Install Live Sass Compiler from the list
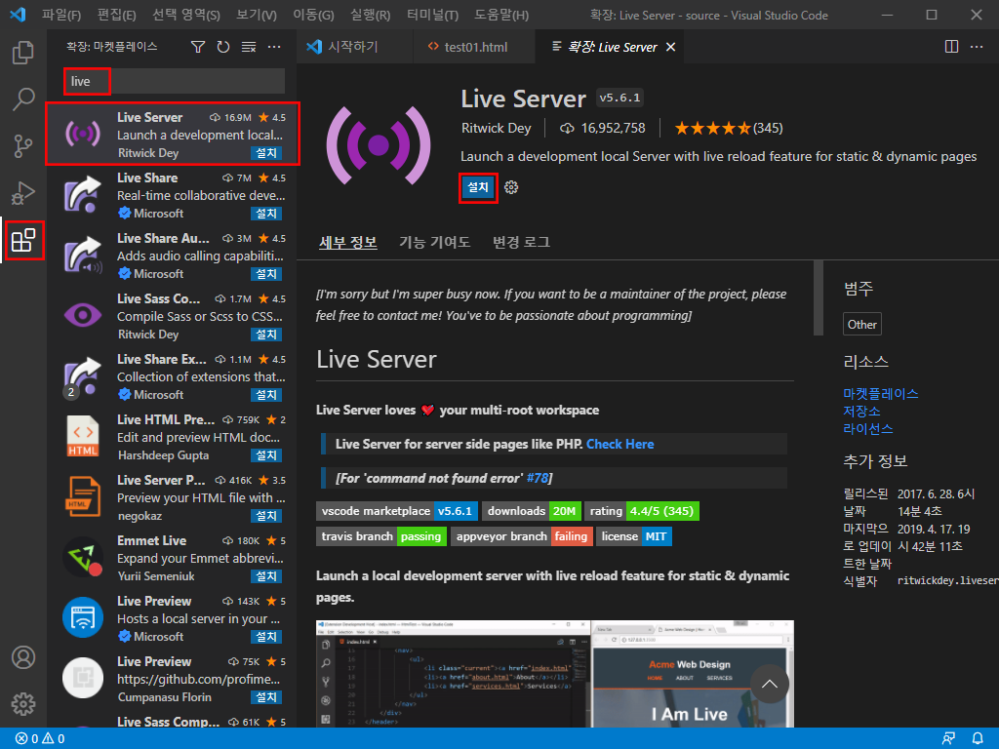This screenshot has height=749, width=999. coord(266,335)
